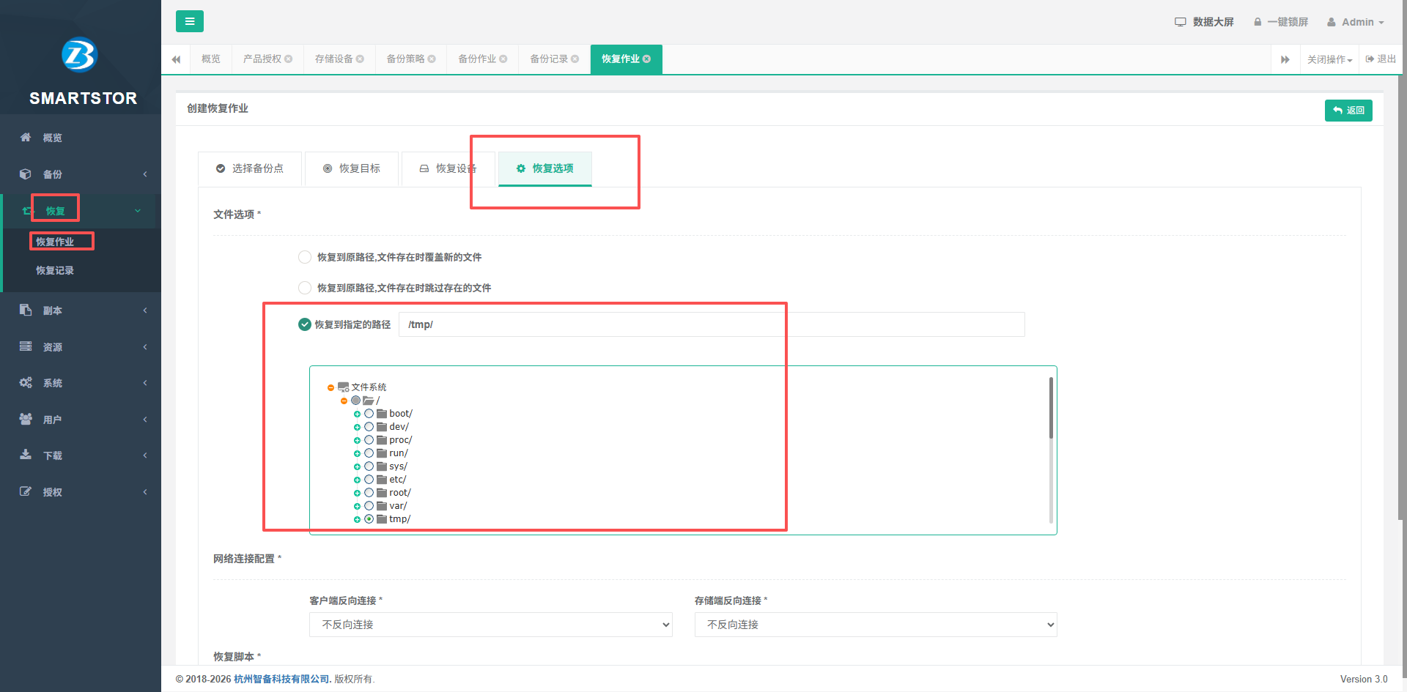Open the 恢复选项 wizard step
The height and width of the screenshot is (692, 1407).
tap(545, 168)
